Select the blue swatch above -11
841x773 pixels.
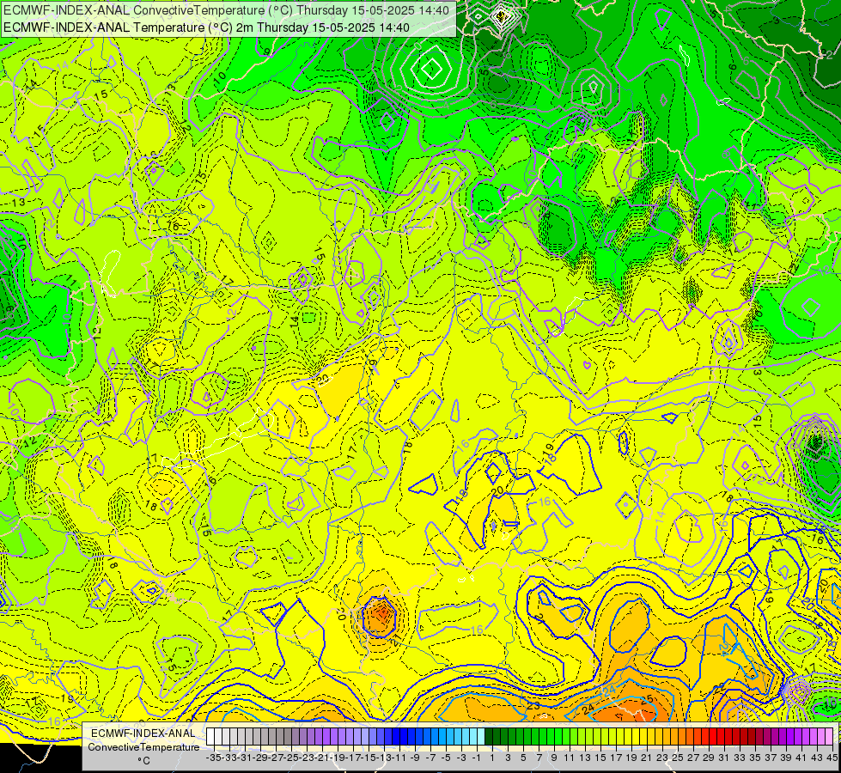click(x=396, y=737)
